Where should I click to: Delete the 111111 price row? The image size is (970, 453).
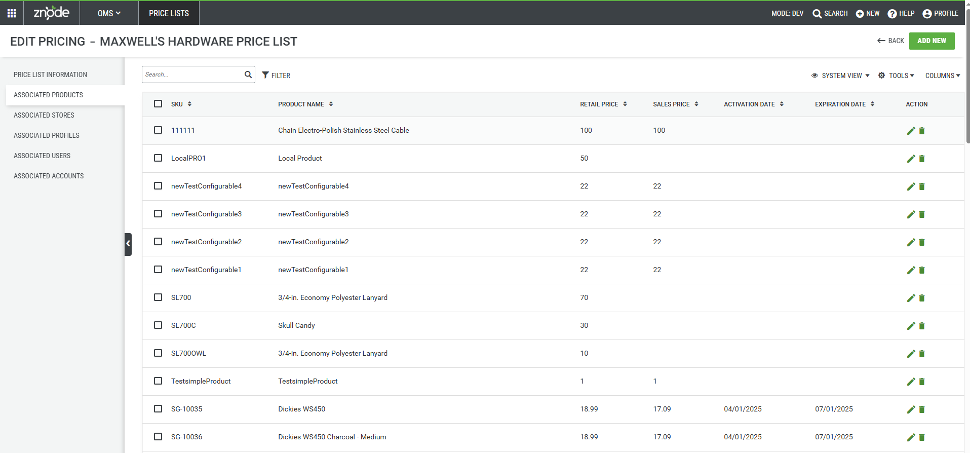922,131
